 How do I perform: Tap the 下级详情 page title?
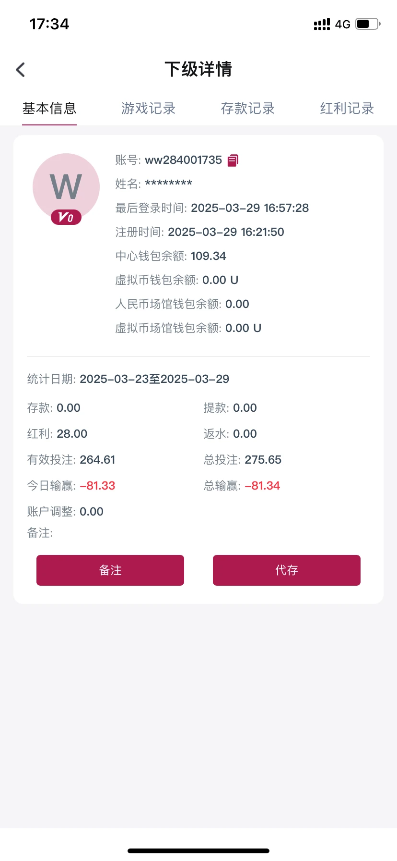coord(198,69)
